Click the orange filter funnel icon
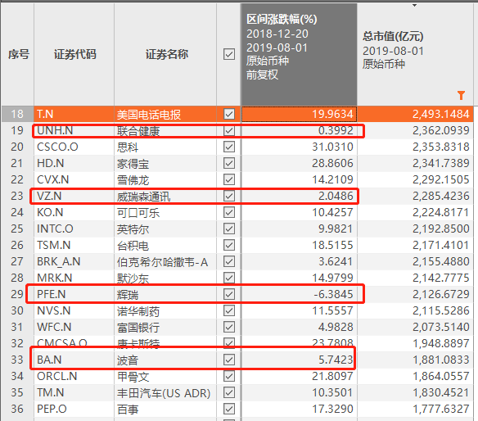Screen dimensions: 478x421 [x=461, y=96]
